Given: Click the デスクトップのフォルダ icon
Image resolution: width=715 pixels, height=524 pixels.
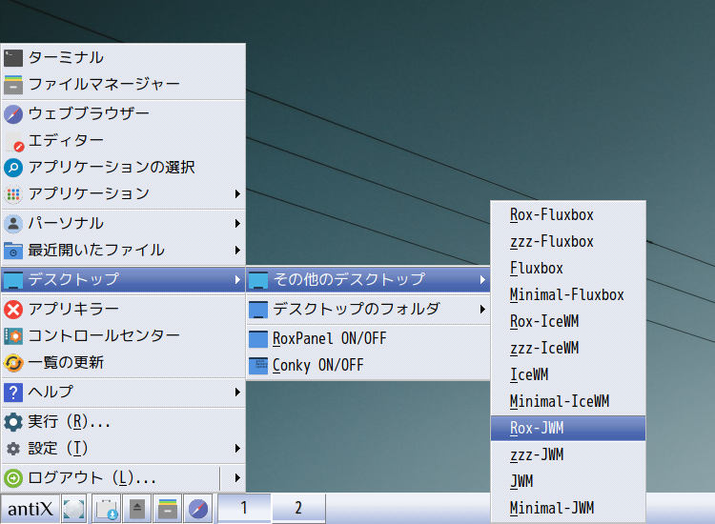Looking at the screenshot, I should click(x=258, y=310).
